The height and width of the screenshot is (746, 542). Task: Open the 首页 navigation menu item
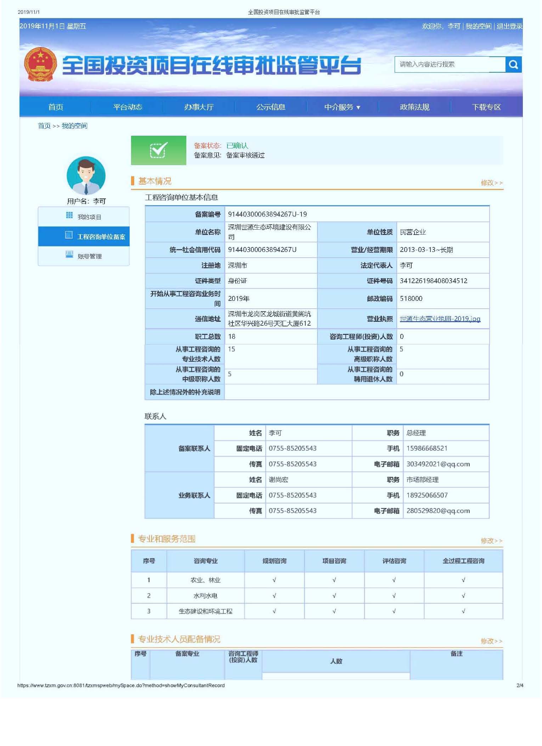click(56, 107)
